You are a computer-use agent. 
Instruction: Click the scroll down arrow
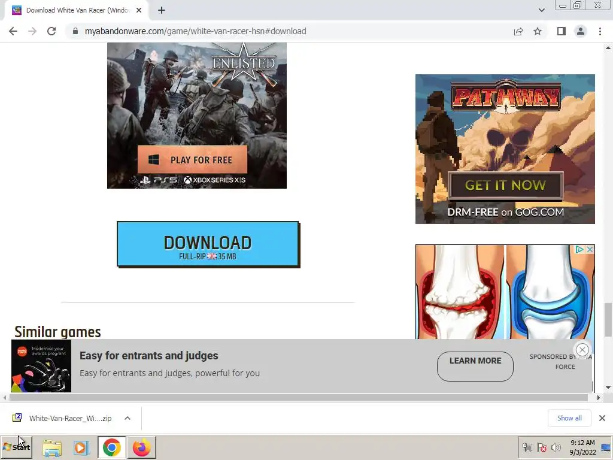click(608, 388)
